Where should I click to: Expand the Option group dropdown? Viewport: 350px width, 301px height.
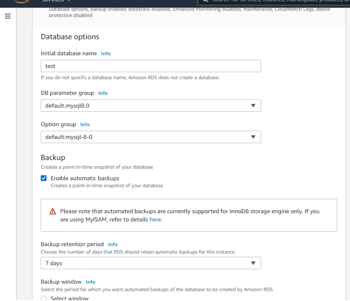tap(150, 137)
